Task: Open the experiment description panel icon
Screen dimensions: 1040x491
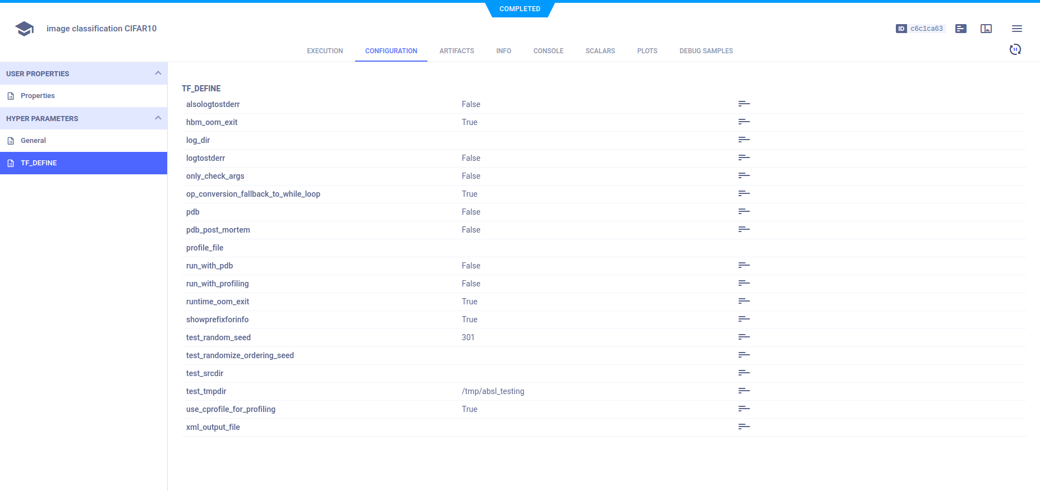Action: coord(961,29)
